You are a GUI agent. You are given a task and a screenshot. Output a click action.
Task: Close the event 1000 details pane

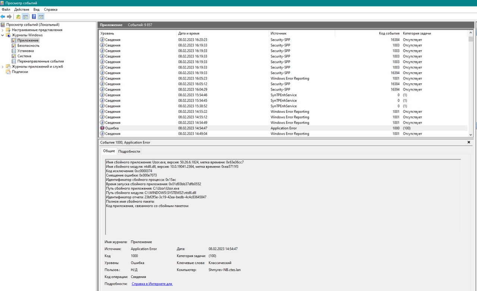(469, 142)
